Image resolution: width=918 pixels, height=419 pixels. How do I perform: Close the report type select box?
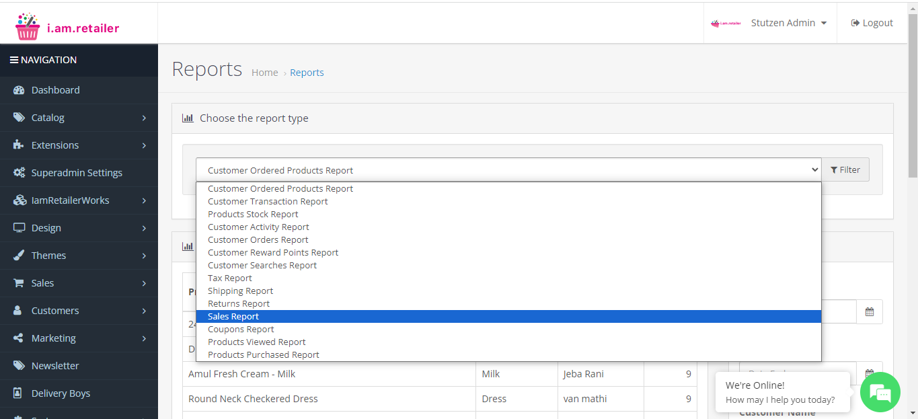pyautogui.click(x=508, y=169)
